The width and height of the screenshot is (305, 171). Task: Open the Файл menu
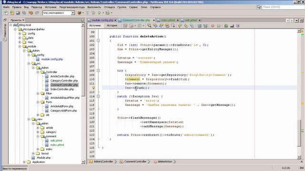pyautogui.click(x=6, y=7)
